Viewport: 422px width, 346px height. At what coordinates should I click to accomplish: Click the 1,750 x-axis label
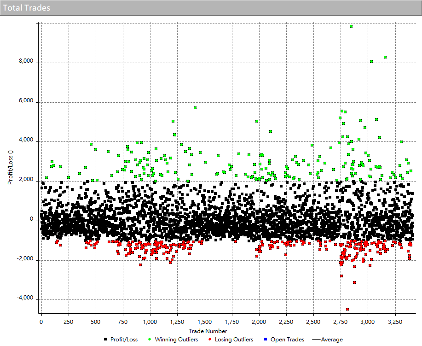232,322
